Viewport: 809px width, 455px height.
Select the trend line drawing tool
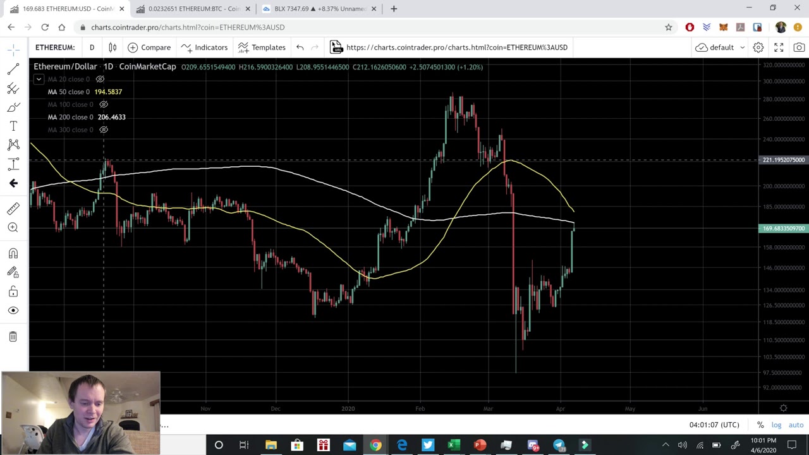click(x=13, y=69)
